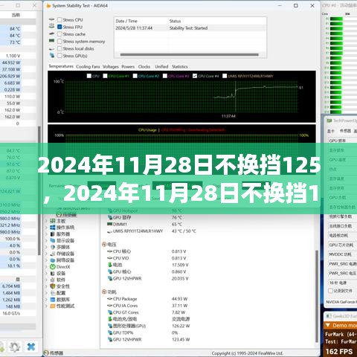
Task: Click the TechPowerUp GPU-Z window icon
Action: pos(329,120)
